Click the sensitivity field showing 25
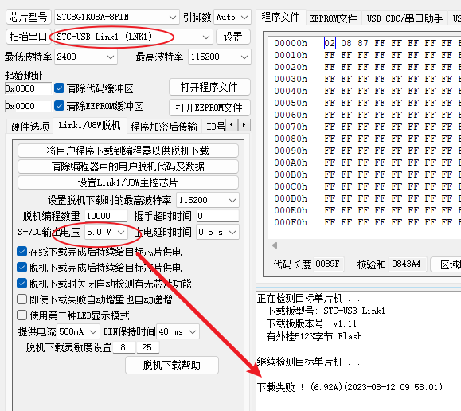Viewport: 461px width, 411px height. click(x=147, y=347)
